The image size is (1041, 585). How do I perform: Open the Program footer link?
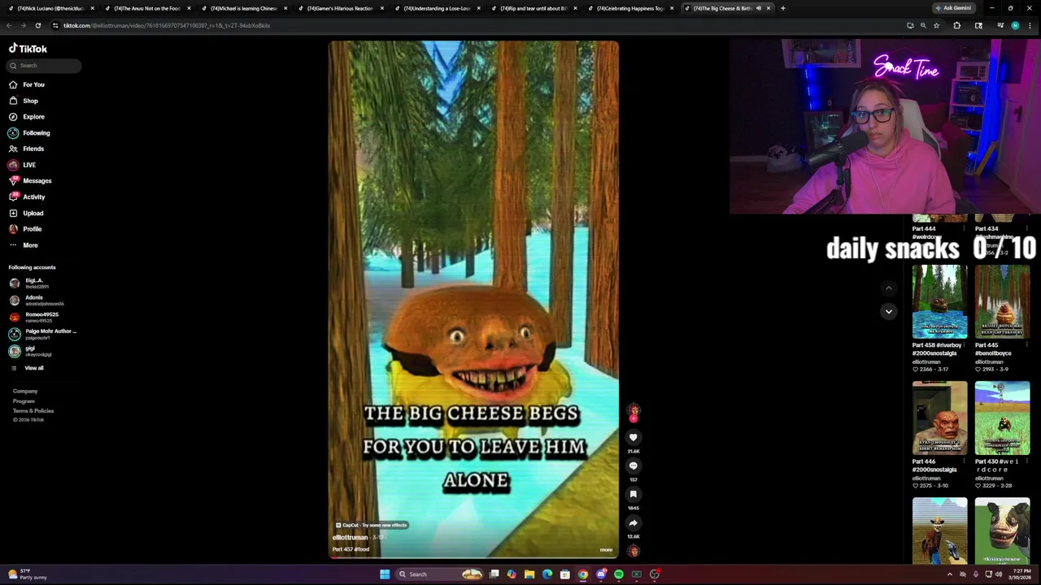24,401
